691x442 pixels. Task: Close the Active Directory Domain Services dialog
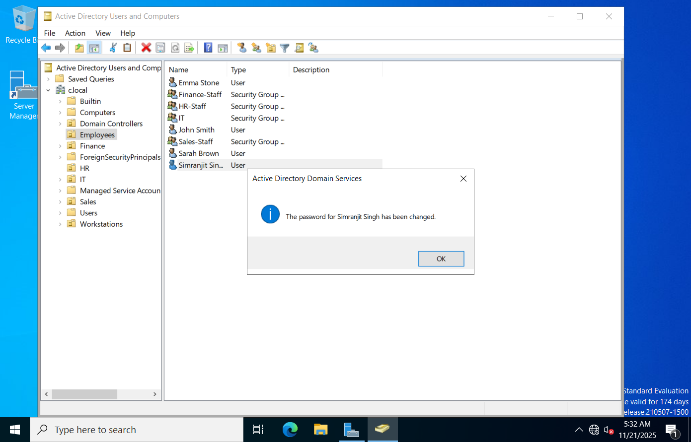(463, 179)
